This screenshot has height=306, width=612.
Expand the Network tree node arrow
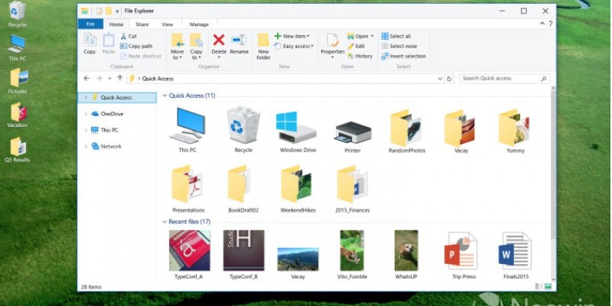[x=86, y=147]
